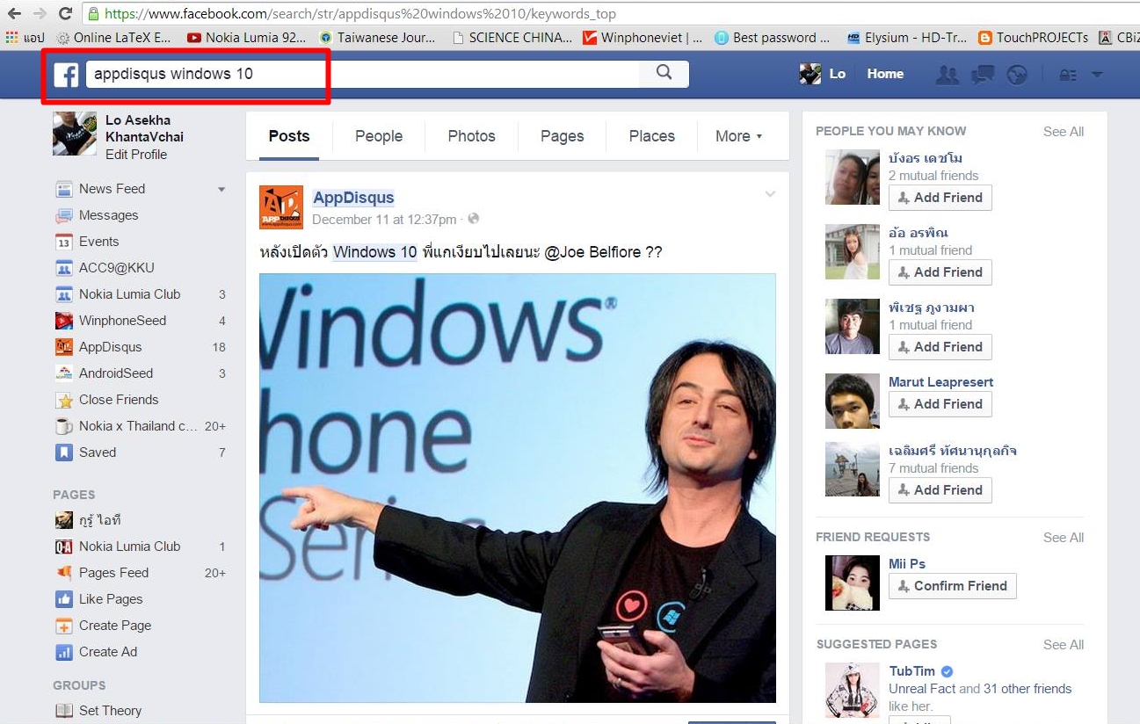Image resolution: width=1140 pixels, height=724 pixels.
Task: Open Taiwanese Journal bookmark
Action: [378, 38]
